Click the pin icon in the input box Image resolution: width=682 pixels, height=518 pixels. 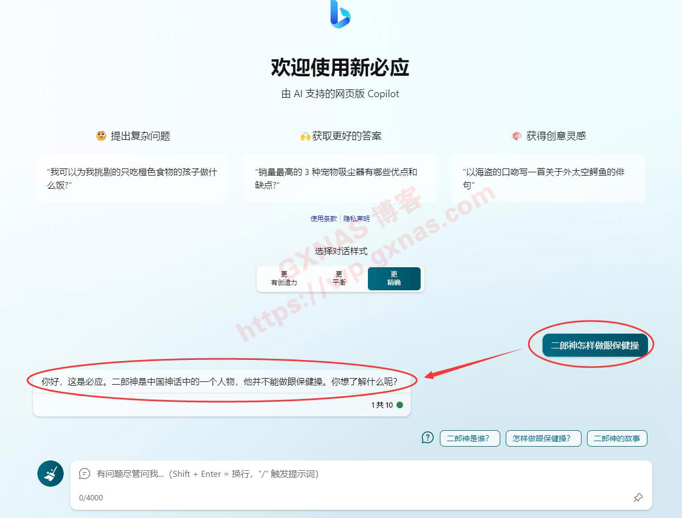tap(638, 498)
